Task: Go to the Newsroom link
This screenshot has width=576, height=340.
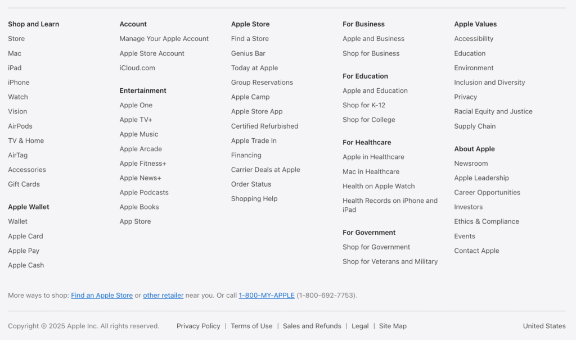Action: [471, 164]
